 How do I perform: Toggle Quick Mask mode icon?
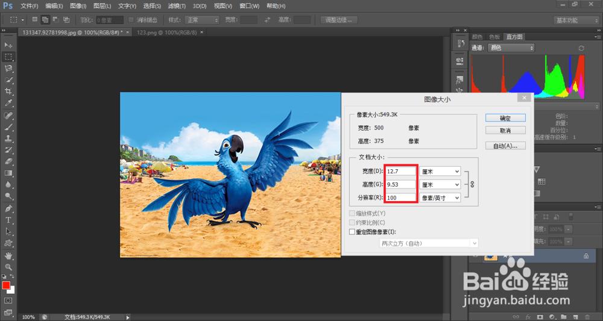8,301
